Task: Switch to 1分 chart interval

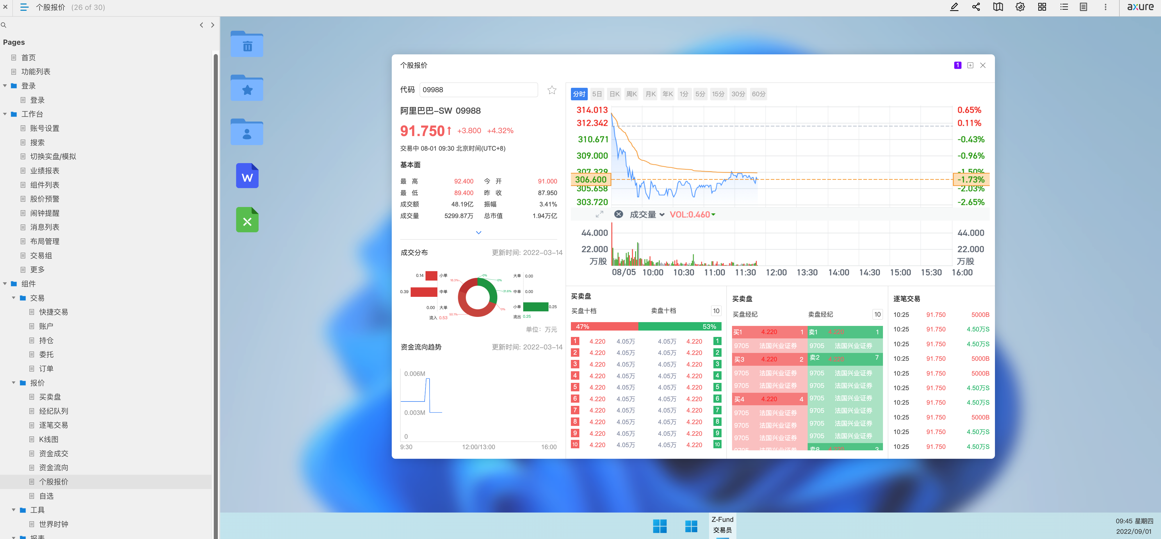Action: (x=684, y=94)
